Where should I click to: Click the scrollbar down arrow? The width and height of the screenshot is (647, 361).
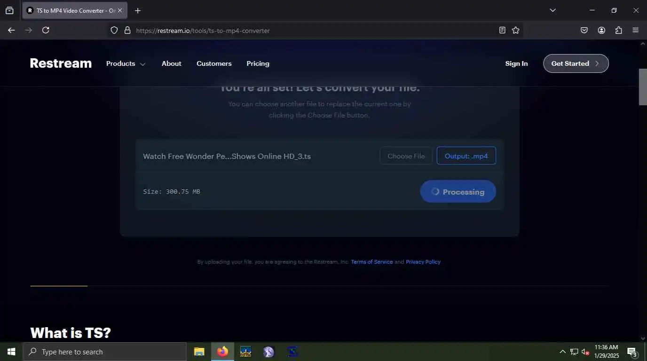point(643,338)
